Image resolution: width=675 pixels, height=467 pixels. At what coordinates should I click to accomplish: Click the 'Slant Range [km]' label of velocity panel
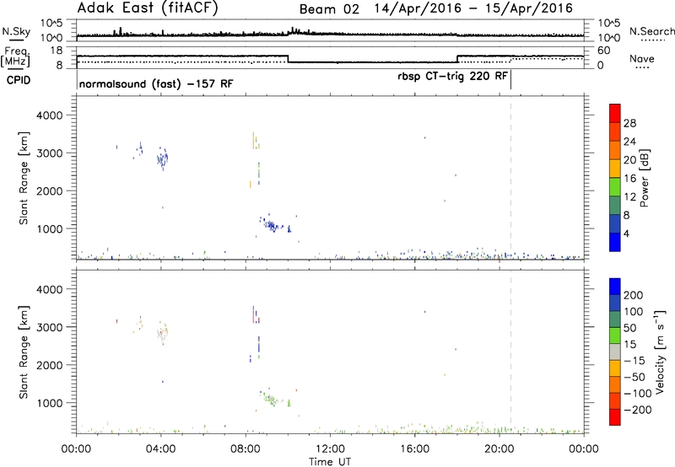point(24,352)
